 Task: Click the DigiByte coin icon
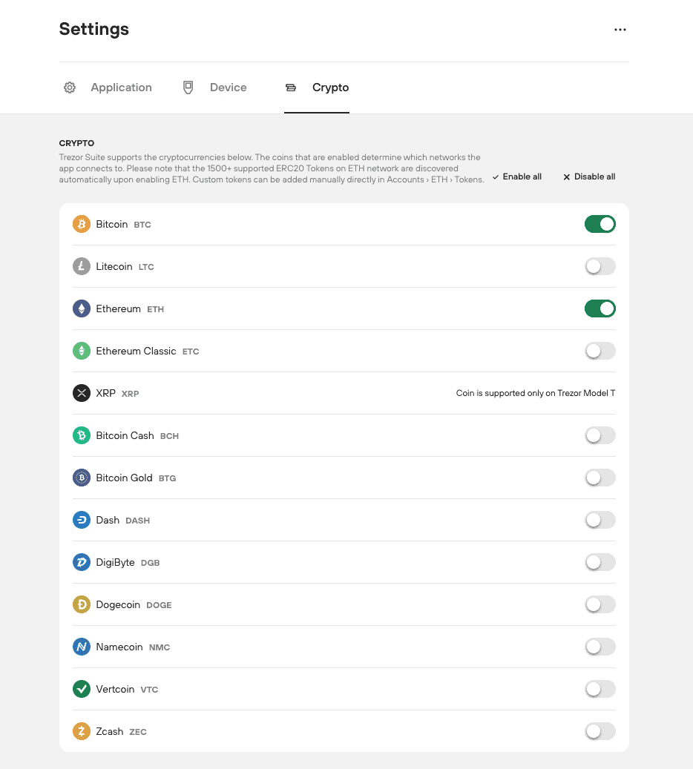[82, 562]
